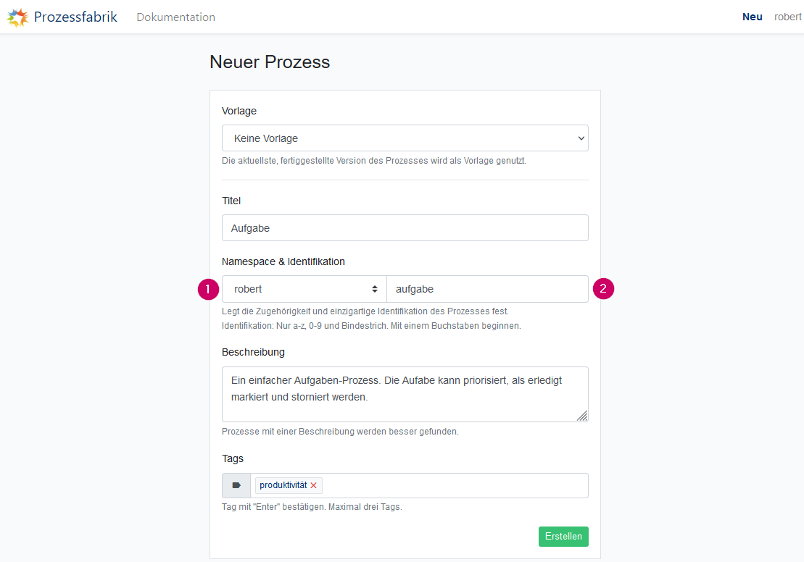Viewport: 804px width, 562px height.
Task: Click the green Erstellen button
Action: click(563, 537)
